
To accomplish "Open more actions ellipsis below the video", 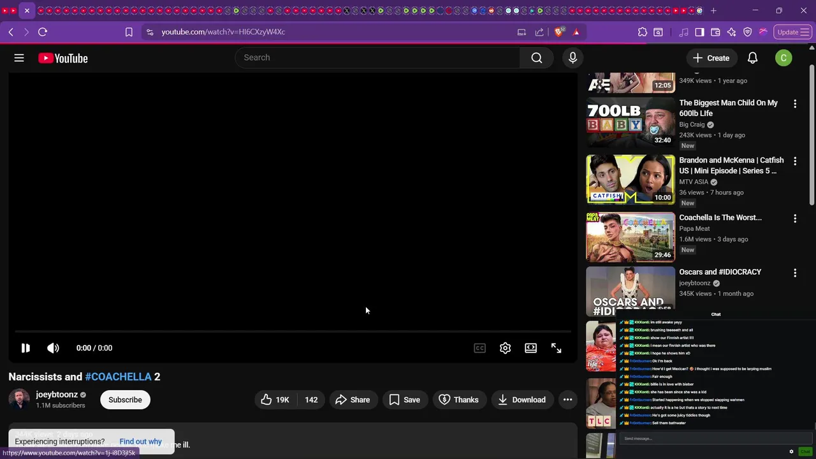I will [567, 400].
